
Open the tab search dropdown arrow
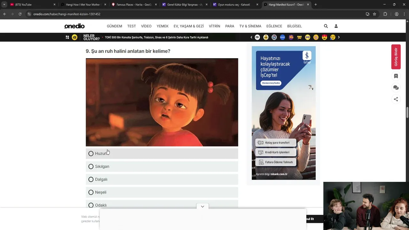click(4, 4)
